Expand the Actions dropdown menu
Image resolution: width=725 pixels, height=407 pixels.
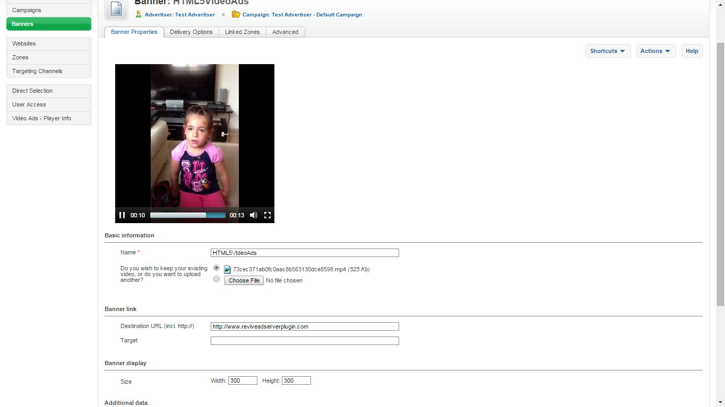[x=655, y=51]
